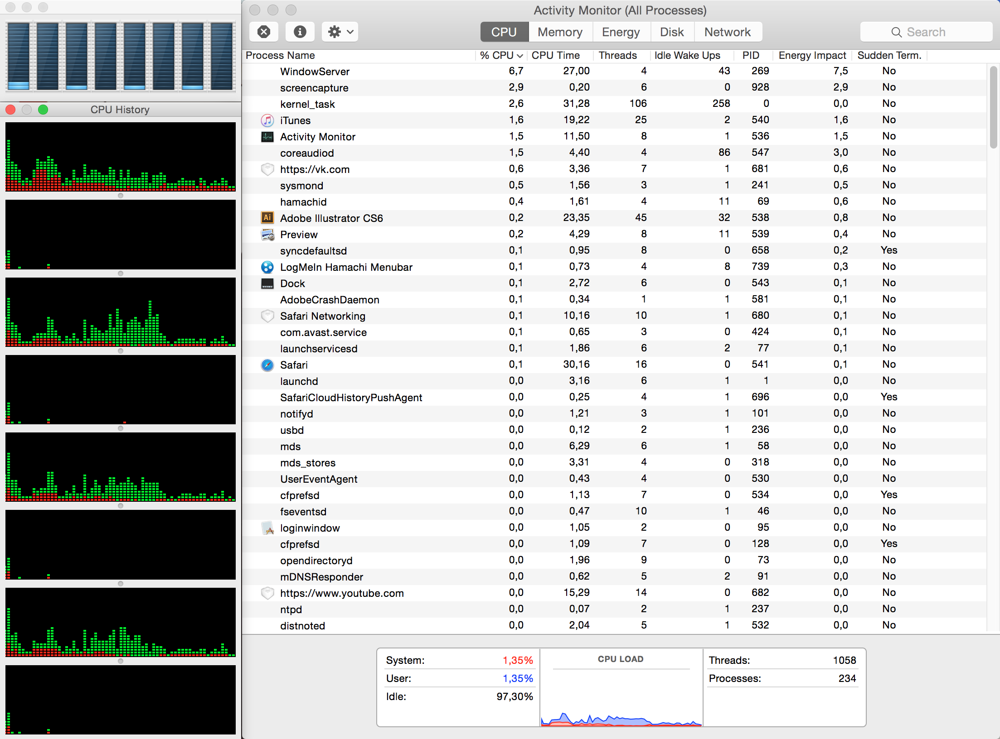Select the opendirectoryd process

coord(614,560)
